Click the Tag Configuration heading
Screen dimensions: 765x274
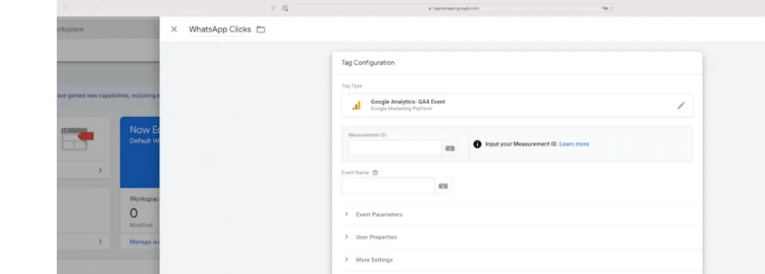(x=368, y=63)
